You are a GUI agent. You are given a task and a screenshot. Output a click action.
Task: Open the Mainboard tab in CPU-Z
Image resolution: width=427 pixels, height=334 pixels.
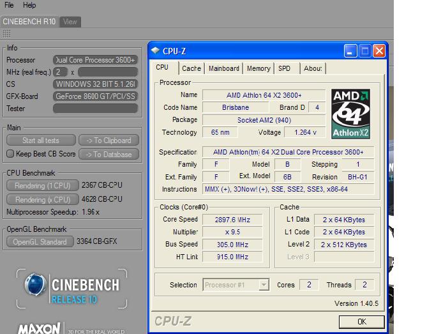tap(224, 68)
